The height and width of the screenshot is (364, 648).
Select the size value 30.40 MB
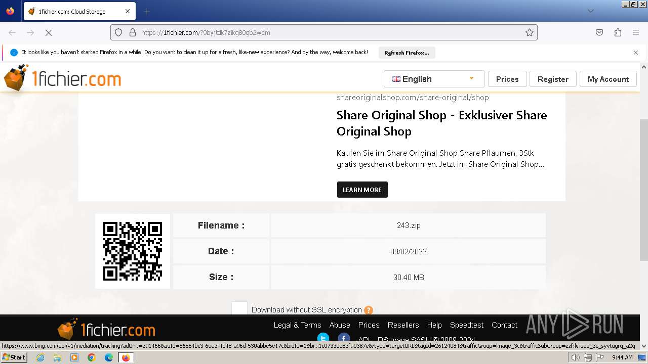[x=409, y=278]
